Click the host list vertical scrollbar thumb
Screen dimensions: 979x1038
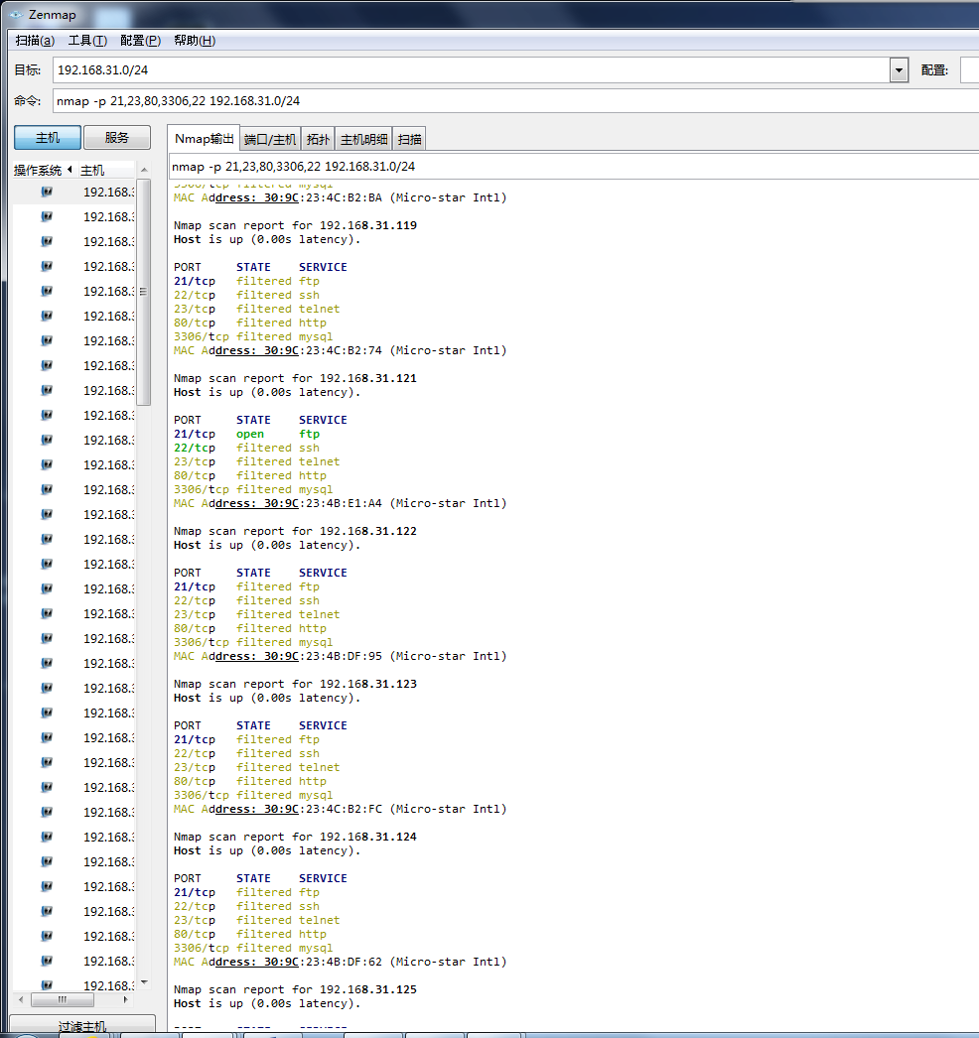tap(144, 292)
